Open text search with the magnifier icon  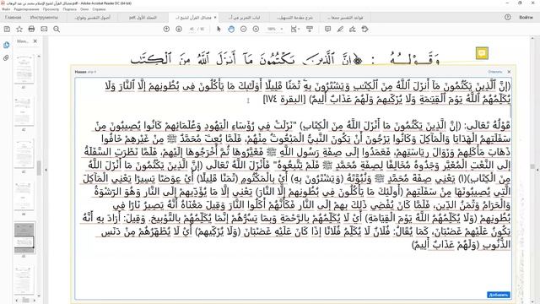(57, 30)
